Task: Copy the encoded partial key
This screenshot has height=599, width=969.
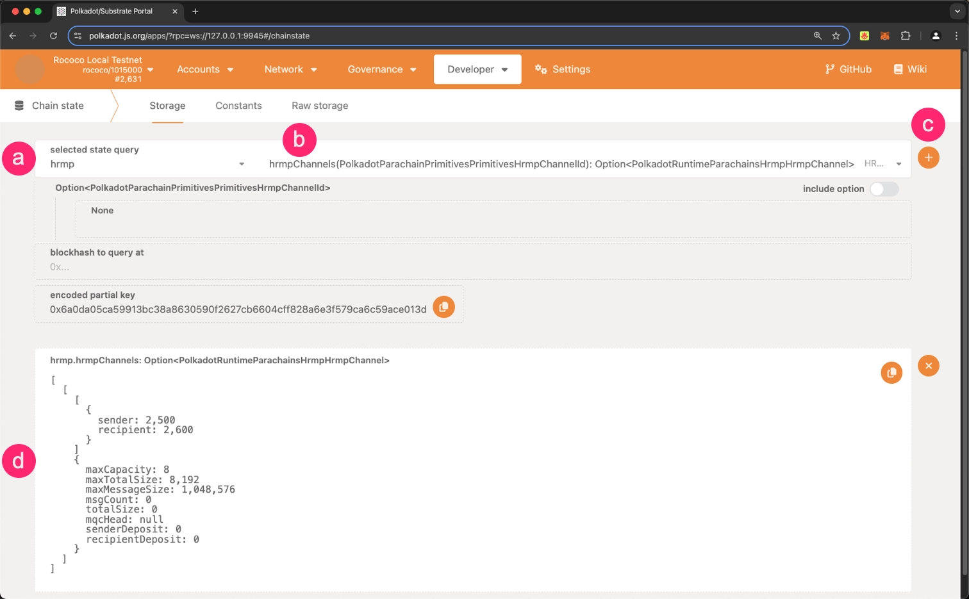Action: click(443, 307)
